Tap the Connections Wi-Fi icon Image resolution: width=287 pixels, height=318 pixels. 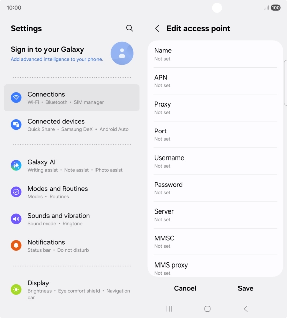pos(16,98)
